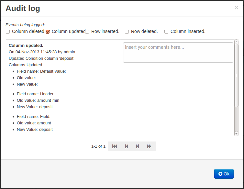This screenshot has width=244, height=189.
Task: Go to first page of audit log
Action: tap(115, 146)
